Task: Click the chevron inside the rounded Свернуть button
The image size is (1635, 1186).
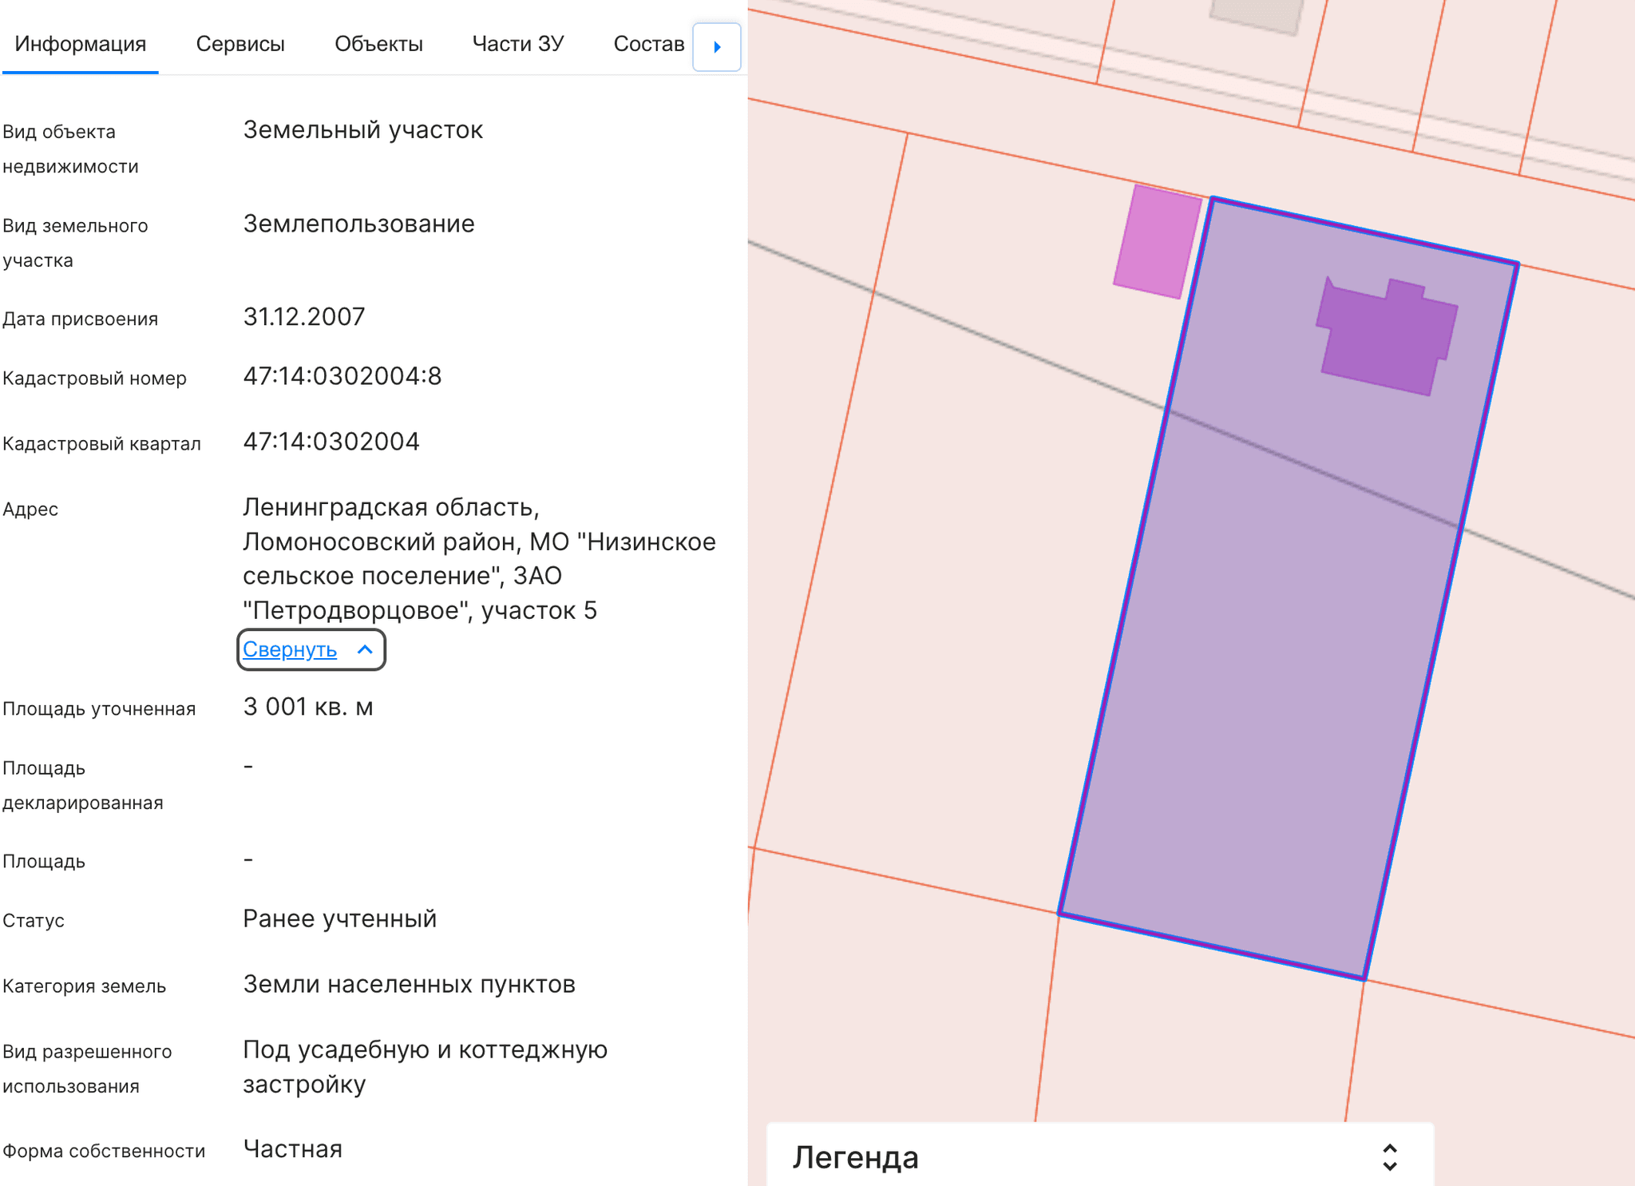Action: click(366, 649)
